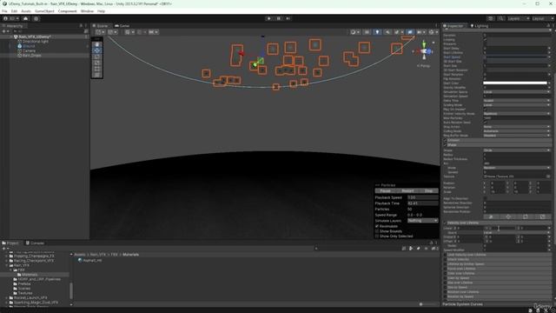This screenshot has width=556, height=313.
Task: Toggle the Shape module checkbox
Action: point(446,145)
